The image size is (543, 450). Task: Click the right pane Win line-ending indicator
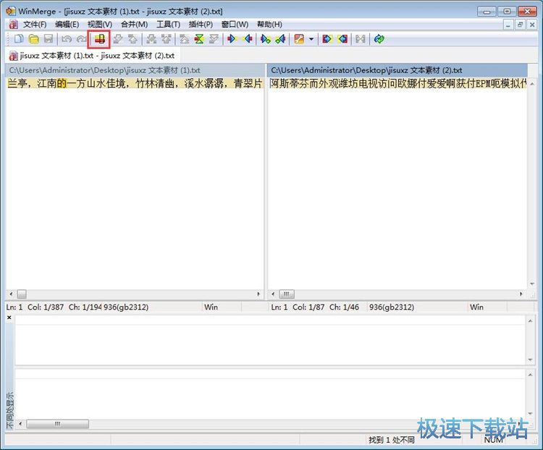(476, 307)
